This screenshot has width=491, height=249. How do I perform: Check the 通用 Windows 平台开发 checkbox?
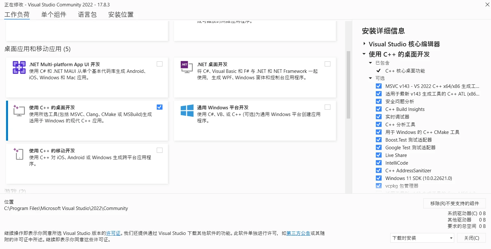tap(328, 107)
